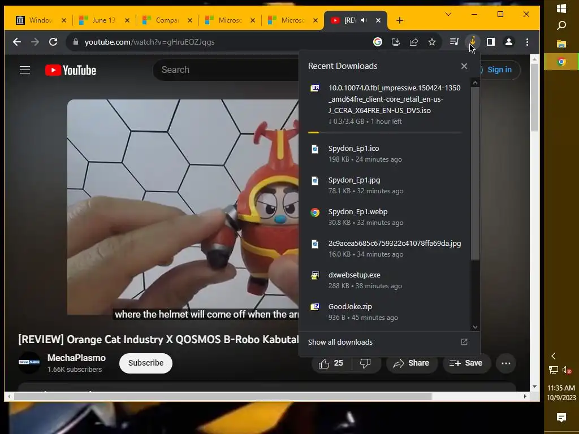Open the MechaPlasmo channel name link
579x434 pixels.
(76, 358)
